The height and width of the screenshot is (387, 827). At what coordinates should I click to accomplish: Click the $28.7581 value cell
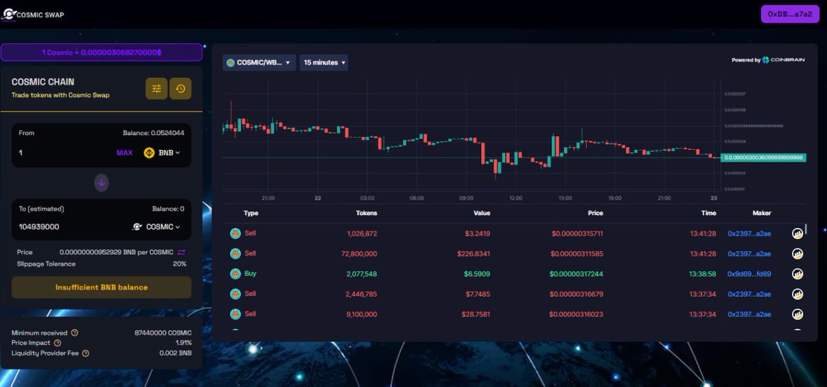475,314
